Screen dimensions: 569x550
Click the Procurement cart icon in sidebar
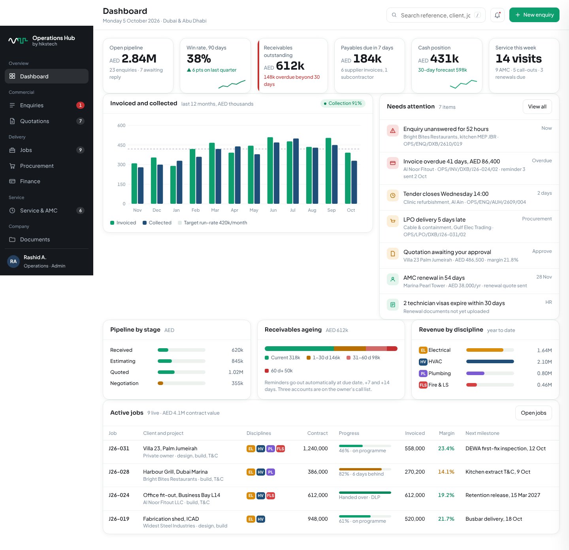click(12, 166)
